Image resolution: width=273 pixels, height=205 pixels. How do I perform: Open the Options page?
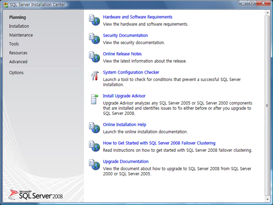pos(16,73)
